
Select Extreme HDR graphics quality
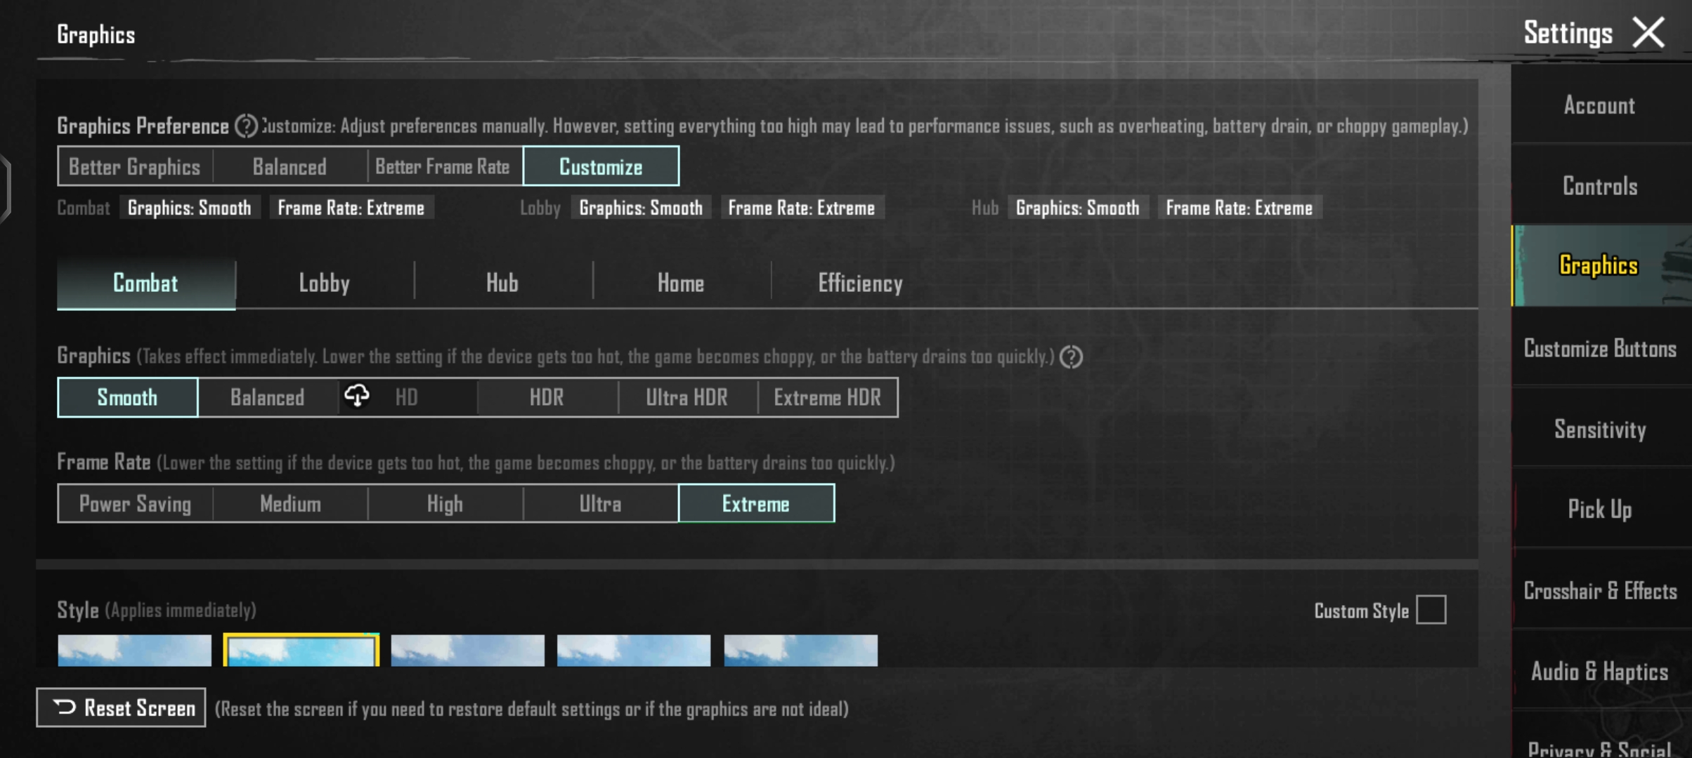[827, 398]
